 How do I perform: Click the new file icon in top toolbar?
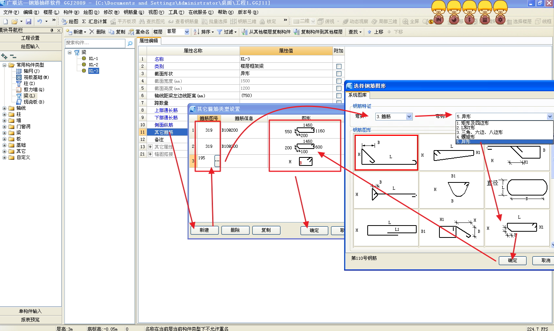click(5, 22)
